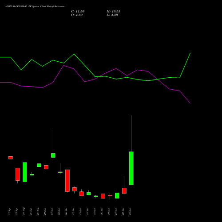Select the high value 'H: 19.55'

[x=113, y=12]
